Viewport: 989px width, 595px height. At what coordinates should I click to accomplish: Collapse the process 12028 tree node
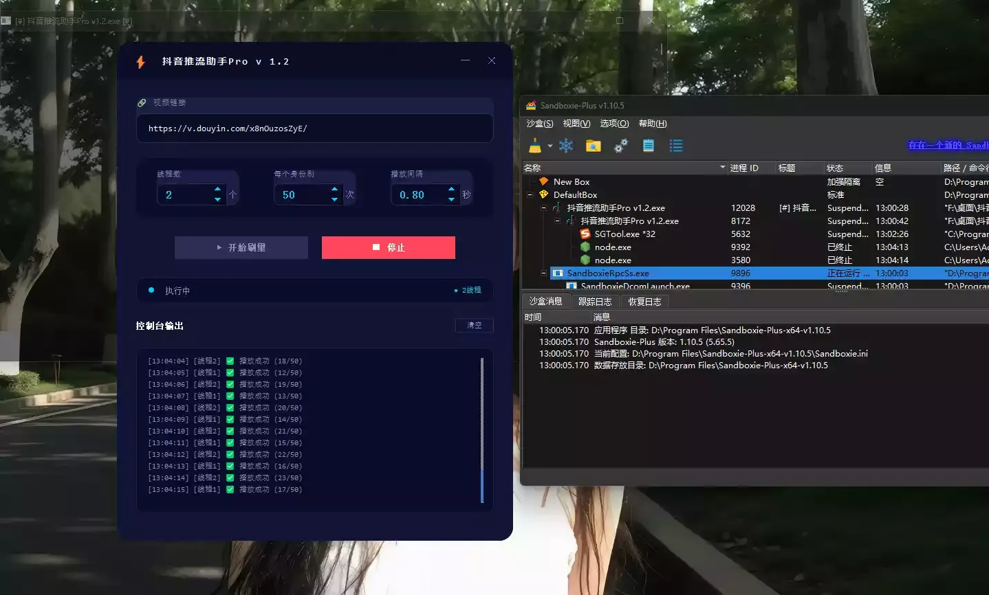[x=543, y=207]
